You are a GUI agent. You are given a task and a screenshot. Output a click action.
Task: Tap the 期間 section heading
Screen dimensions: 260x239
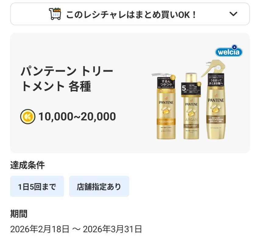(19, 214)
